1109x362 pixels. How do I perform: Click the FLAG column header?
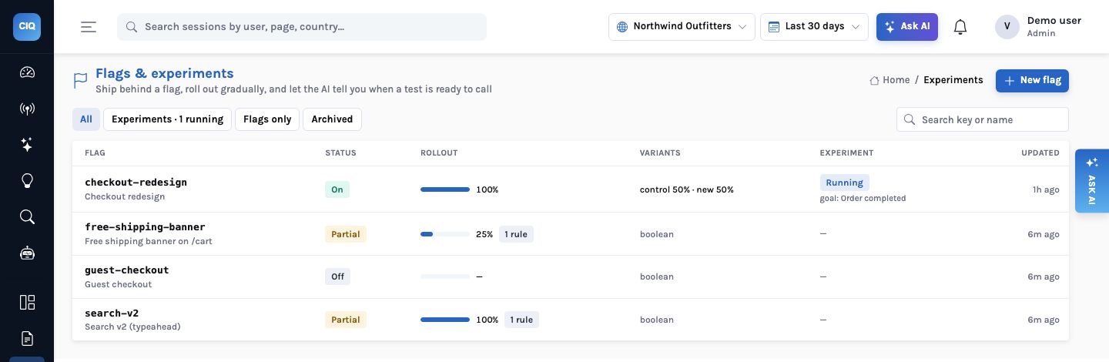pyautogui.click(x=95, y=153)
